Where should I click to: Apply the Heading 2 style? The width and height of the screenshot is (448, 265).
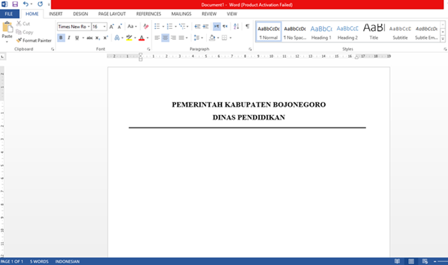(347, 32)
